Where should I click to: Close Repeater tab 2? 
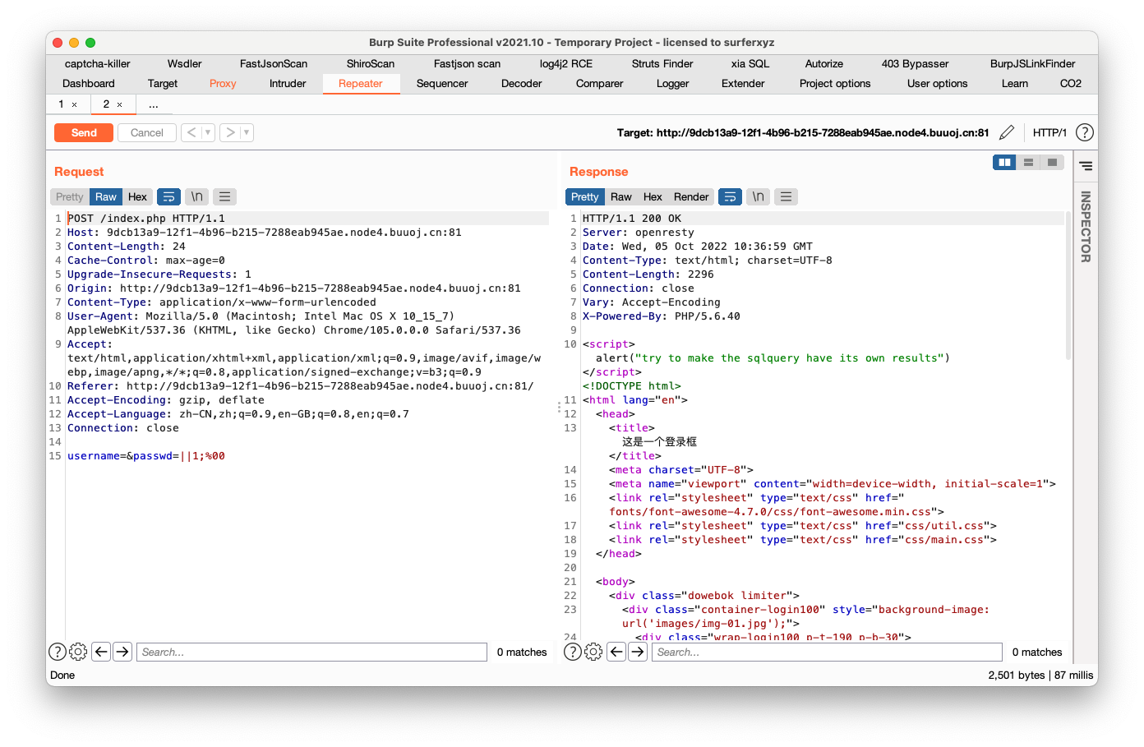(119, 105)
